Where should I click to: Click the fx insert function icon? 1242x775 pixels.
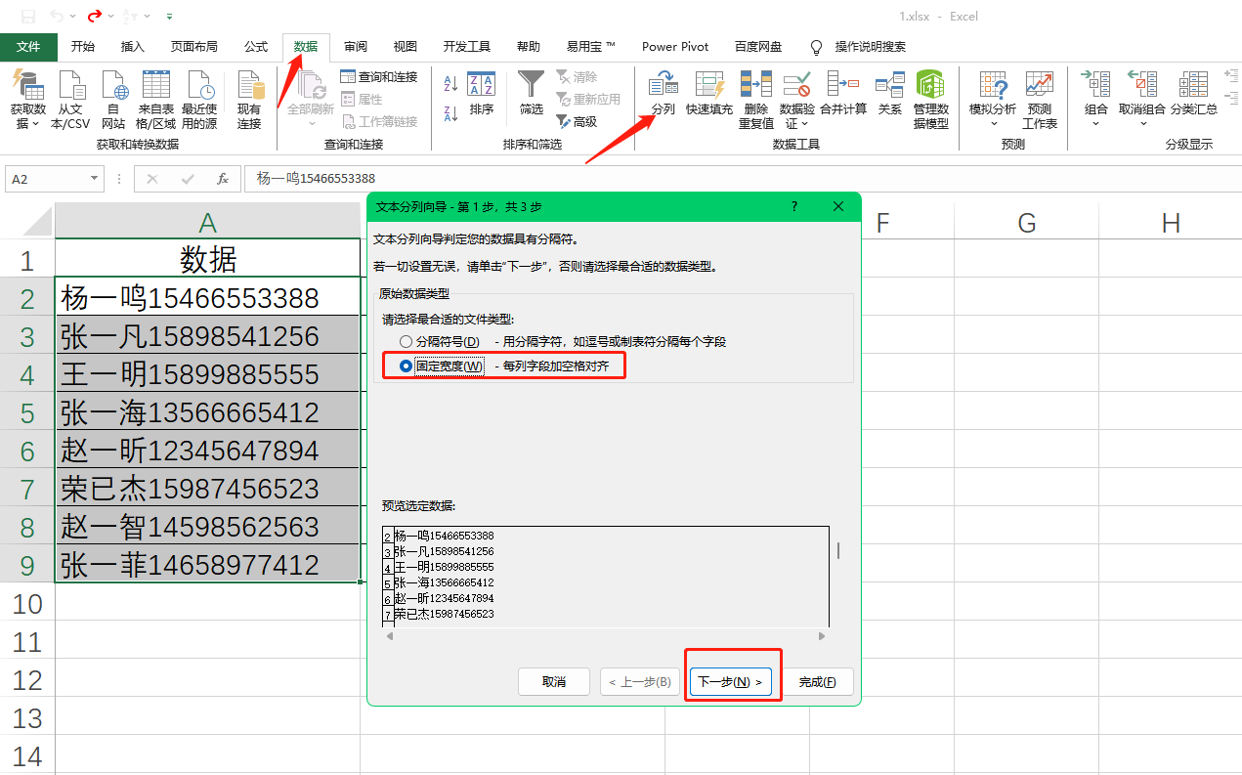coord(223,179)
